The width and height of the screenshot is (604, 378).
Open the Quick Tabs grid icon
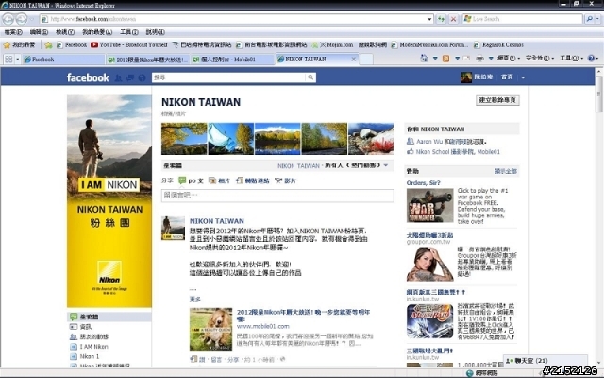8,59
